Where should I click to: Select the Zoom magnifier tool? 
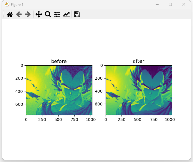point(48,14)
